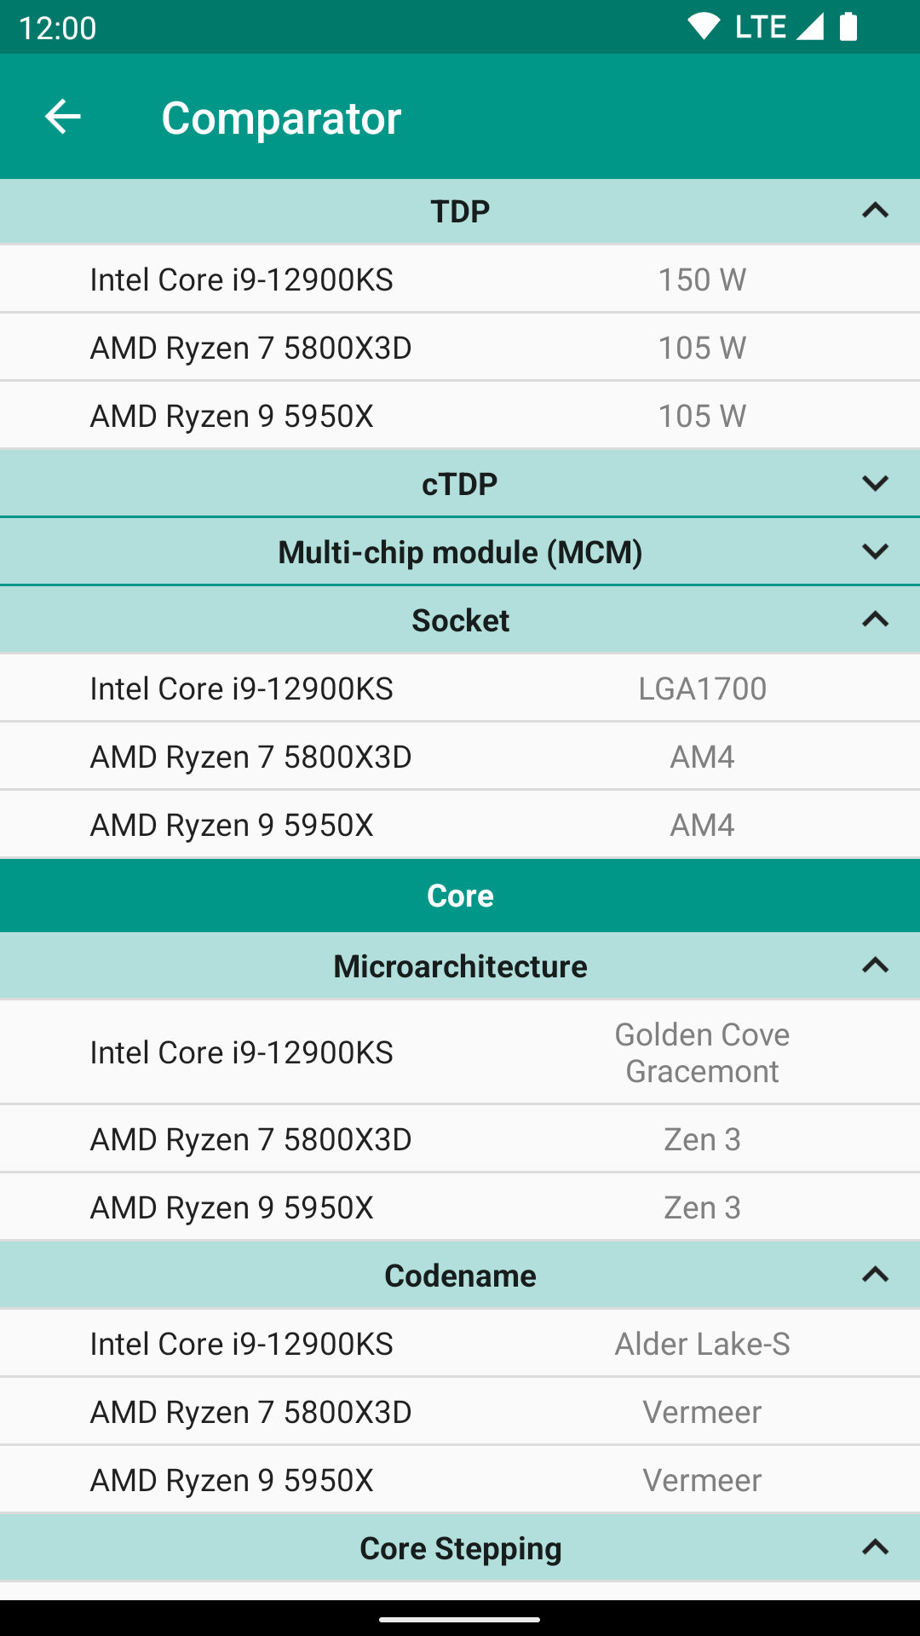Click the Golden Cove Gracemont value
920x1636 pixels.
point(703,1052)
